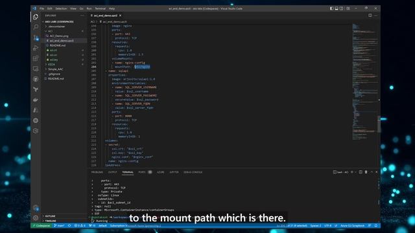The width and height of the screenshot is (415, 233).
Task: Open Explorer views and more actions ellipsis
Action: [x=82, y=16]
